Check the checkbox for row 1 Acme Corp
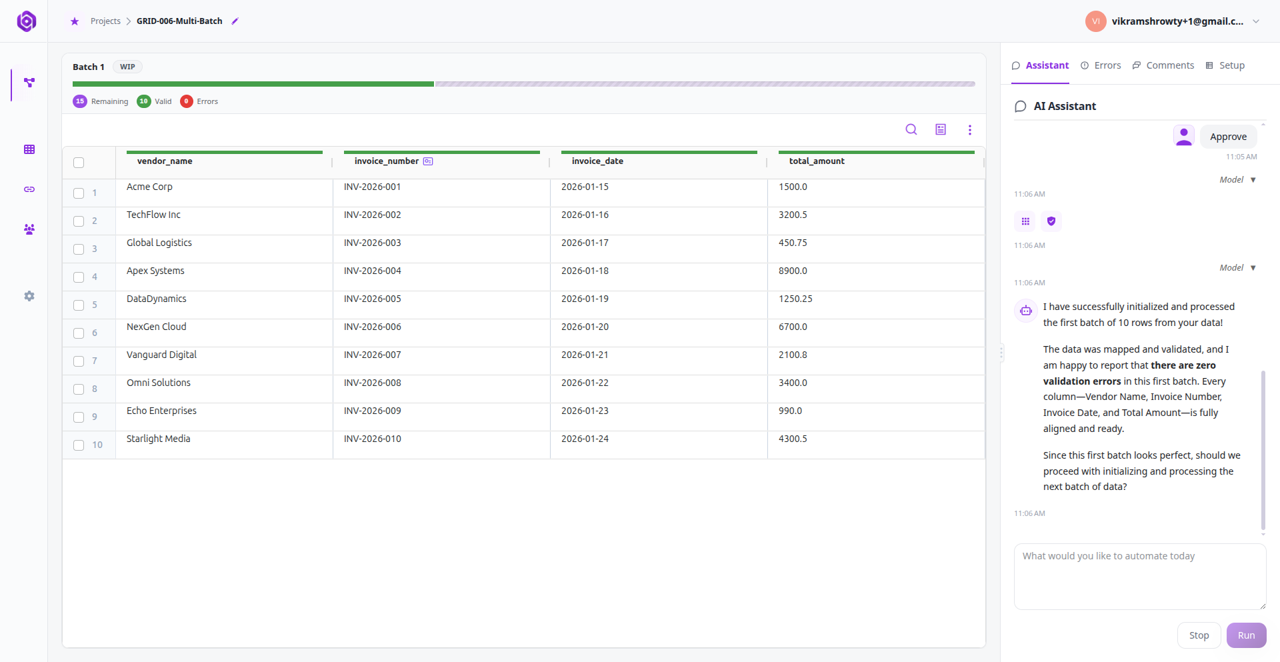Image resolution: width=1280 pixels, height=662 pixels. pos(79,193)
